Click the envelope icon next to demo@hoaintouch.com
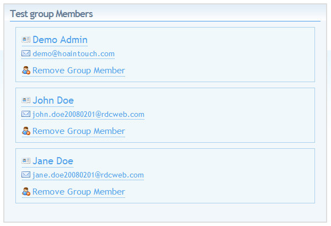Screen dimensions: 331x226 tap(26, 53)
